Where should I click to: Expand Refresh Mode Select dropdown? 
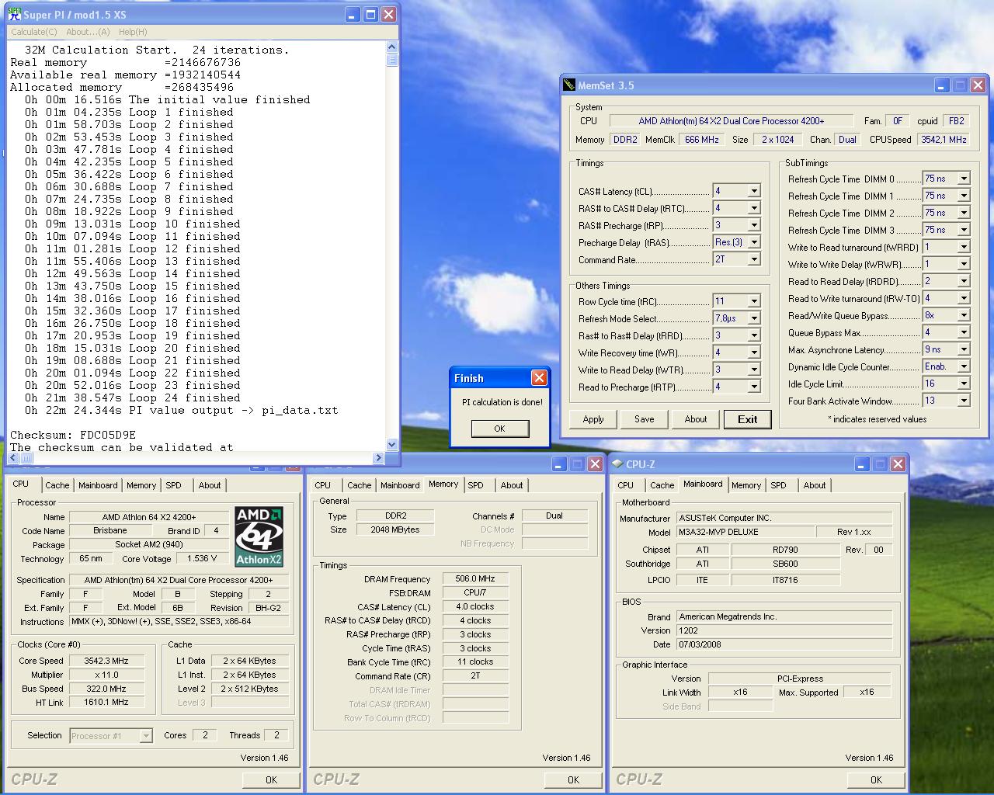pos(753,318)
